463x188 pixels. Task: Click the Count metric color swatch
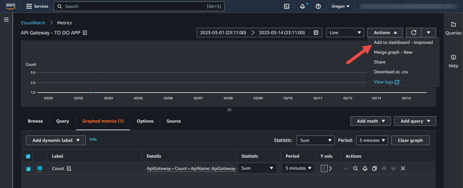(40, 168)
